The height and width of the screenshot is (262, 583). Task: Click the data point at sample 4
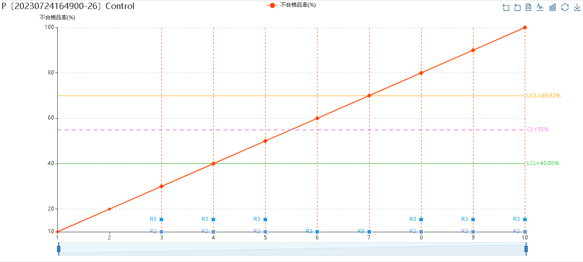pyautogui.click(x=213, y=164)
